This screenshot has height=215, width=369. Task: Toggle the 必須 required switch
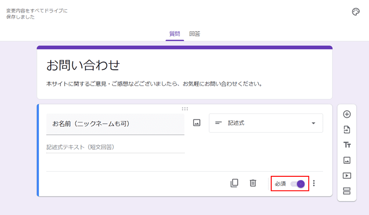coord(298,184)
